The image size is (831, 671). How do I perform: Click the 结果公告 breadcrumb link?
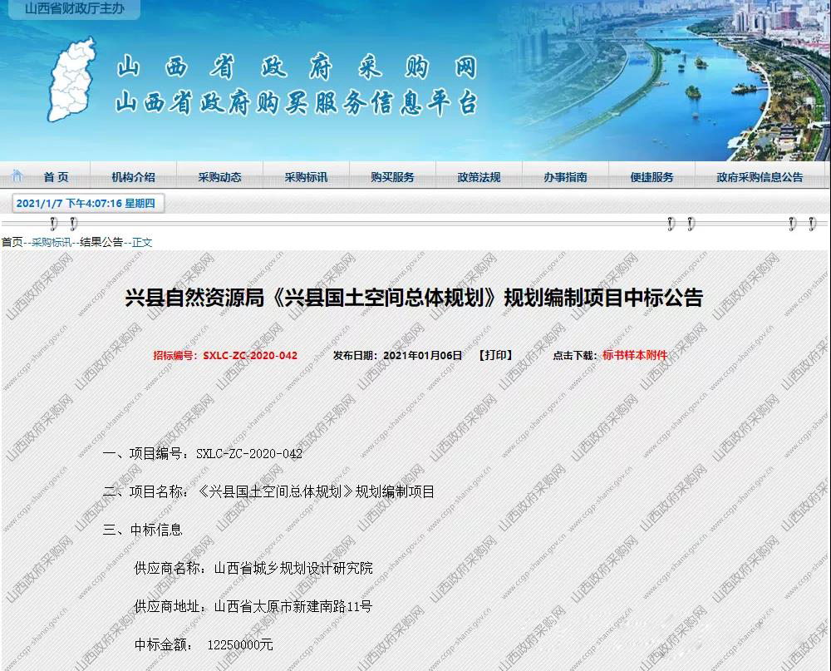(x=101, y=243)
